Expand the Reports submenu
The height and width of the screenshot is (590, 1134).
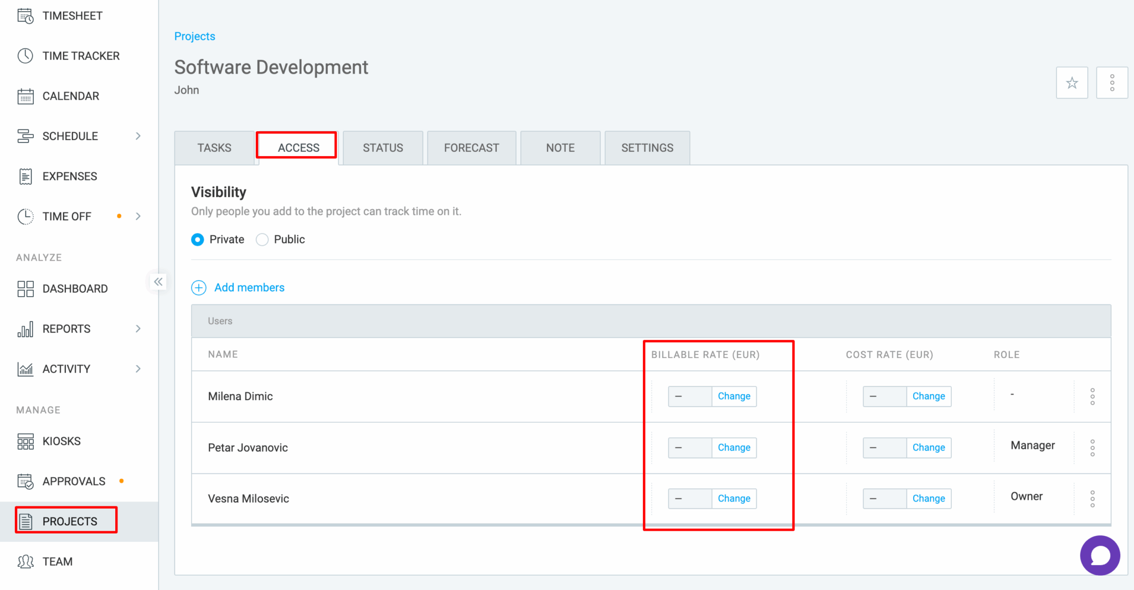(x=138, y=328)
